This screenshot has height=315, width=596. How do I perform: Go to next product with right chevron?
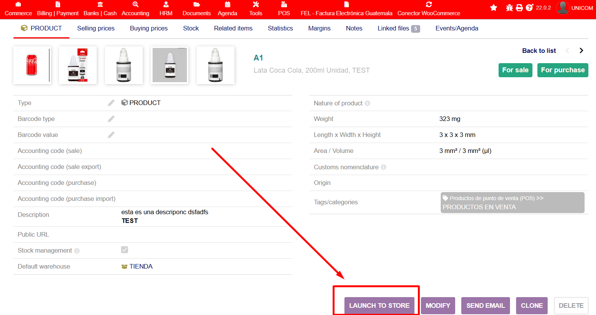tap(581, 51)
